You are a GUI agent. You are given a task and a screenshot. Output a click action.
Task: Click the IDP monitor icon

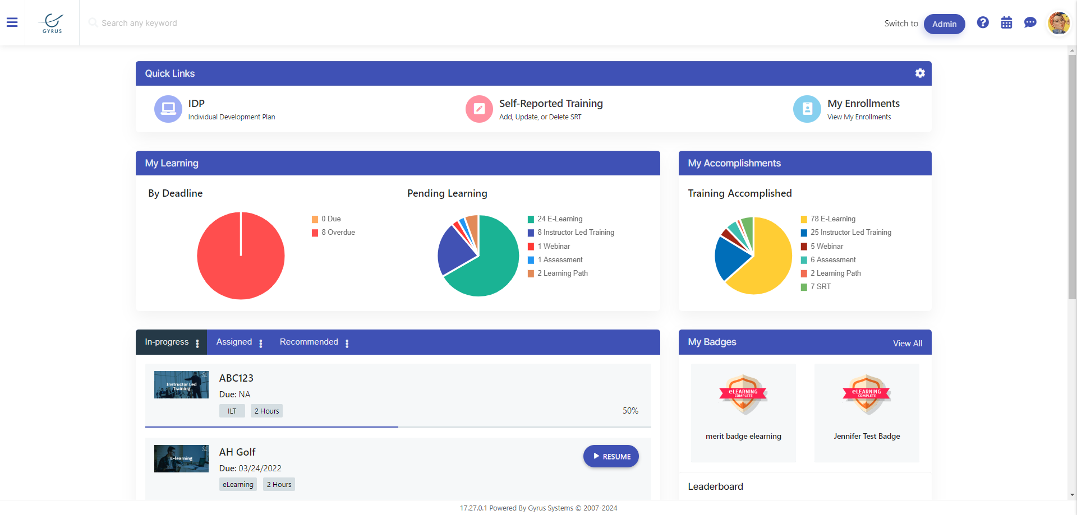[168, 109]
